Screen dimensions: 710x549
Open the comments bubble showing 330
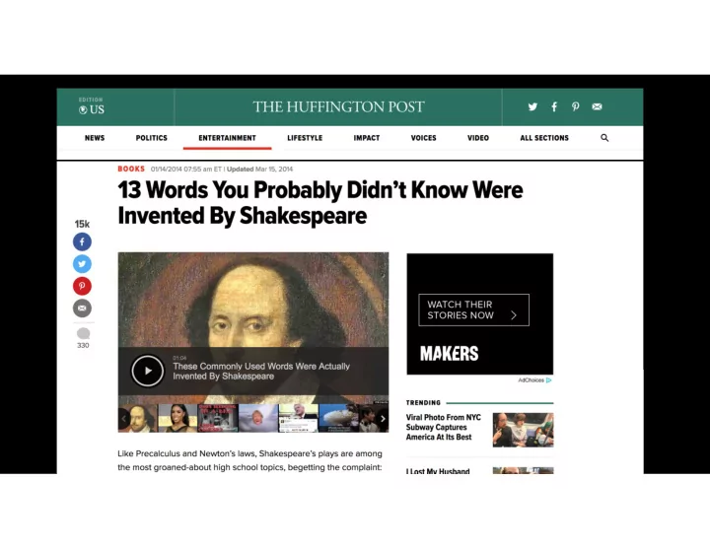tap(83, 338)
